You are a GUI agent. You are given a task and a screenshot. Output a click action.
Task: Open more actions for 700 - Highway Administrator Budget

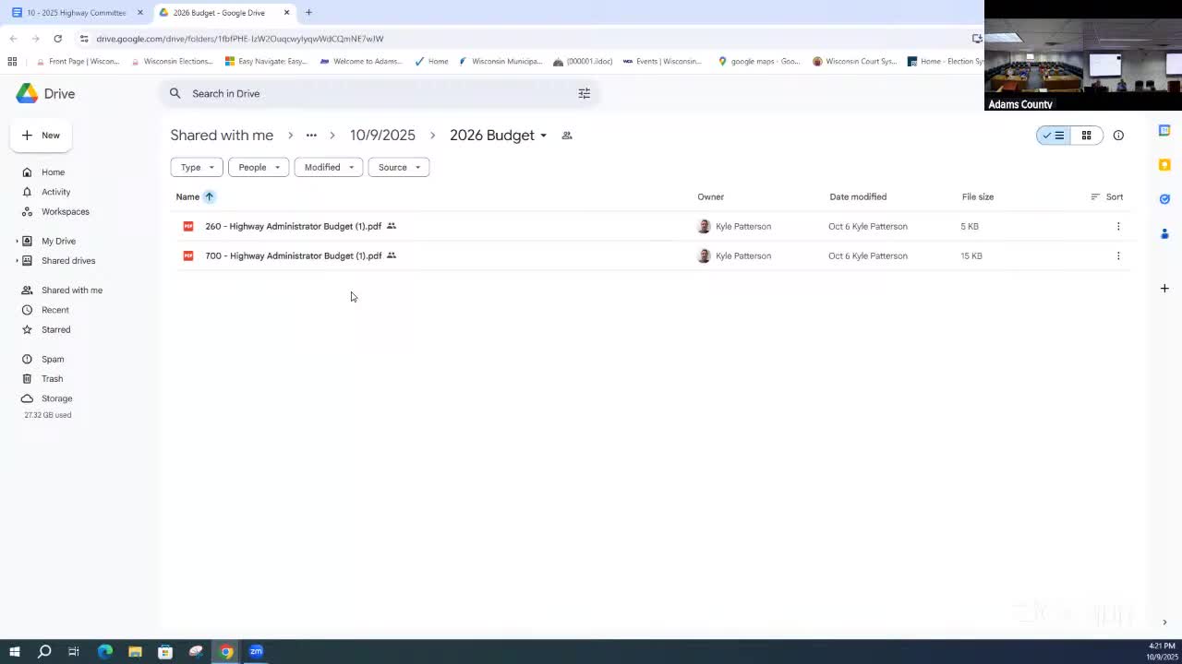pyautogui.click(x=1118, y=255)
